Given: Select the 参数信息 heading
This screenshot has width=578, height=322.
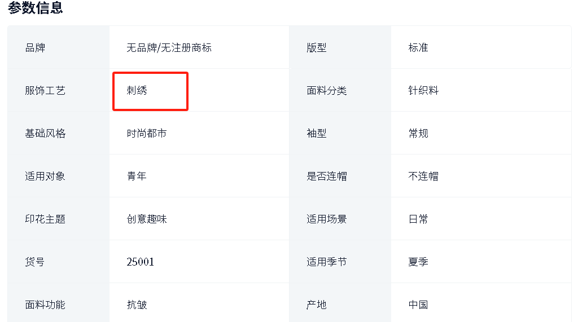Looking at the screenshot, I should (36, 7).
